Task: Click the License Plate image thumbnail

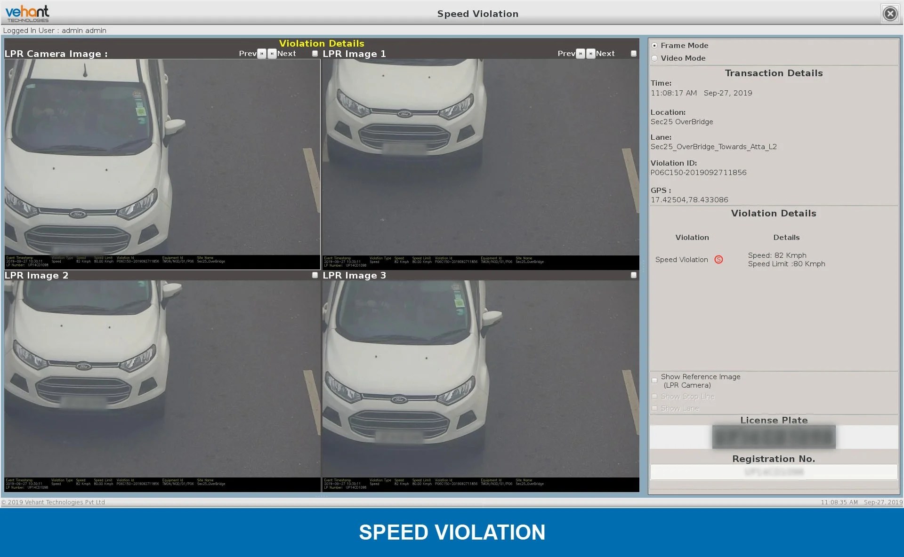Action: pyautogui.click(x=774, y=437)
